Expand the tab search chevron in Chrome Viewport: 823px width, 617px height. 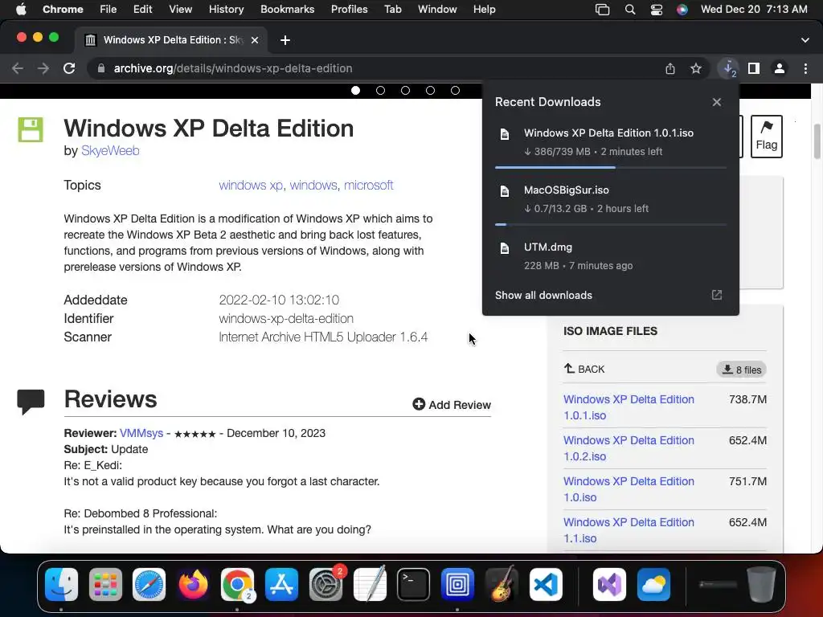point(805,40)
